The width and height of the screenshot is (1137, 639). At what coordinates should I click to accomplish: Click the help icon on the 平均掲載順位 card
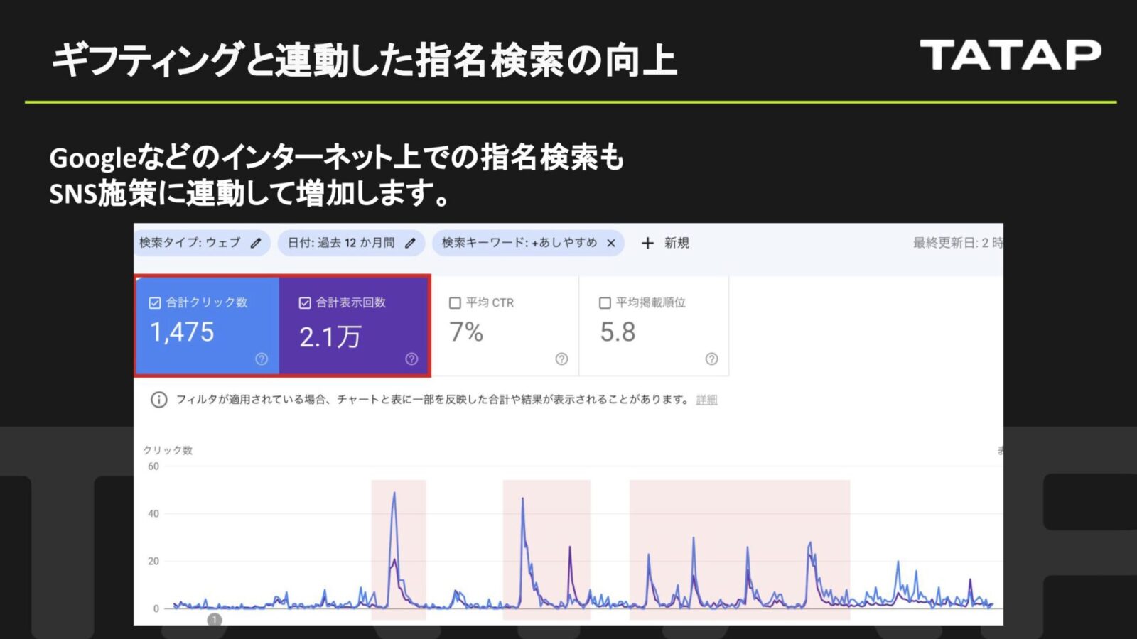(710, 359)
